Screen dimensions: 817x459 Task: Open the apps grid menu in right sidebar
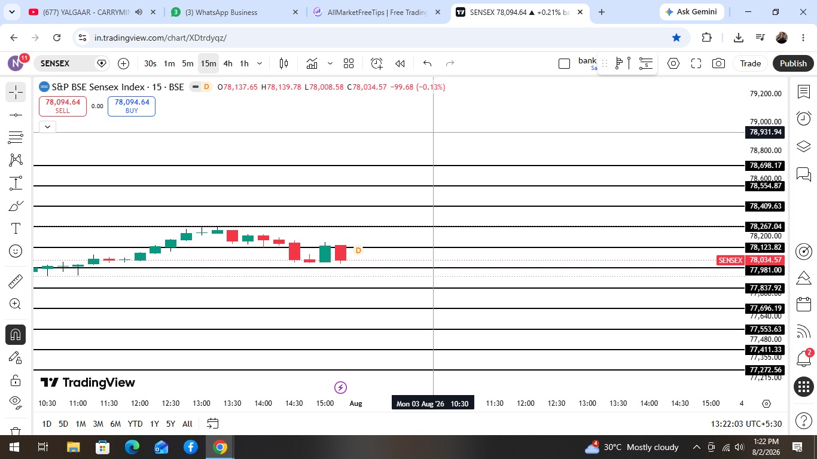[804, 386]
